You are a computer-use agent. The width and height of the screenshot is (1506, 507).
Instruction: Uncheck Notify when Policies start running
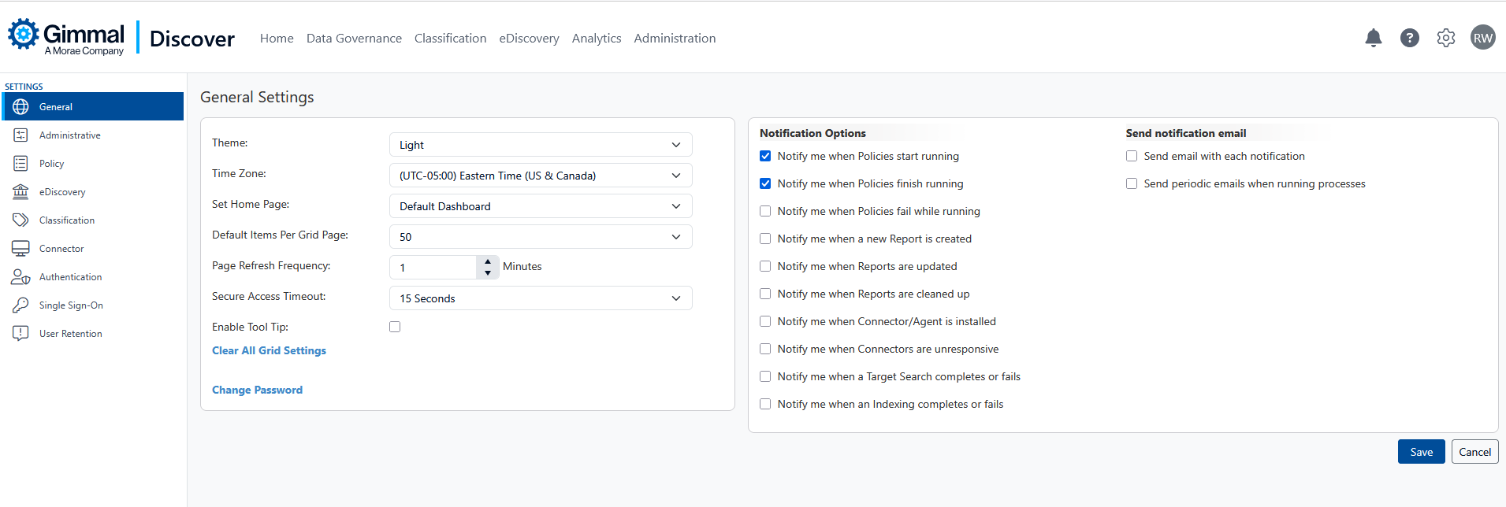pos(765,156)
